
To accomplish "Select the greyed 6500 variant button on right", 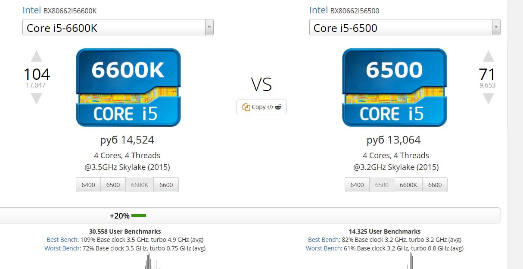I will point(382,185).
